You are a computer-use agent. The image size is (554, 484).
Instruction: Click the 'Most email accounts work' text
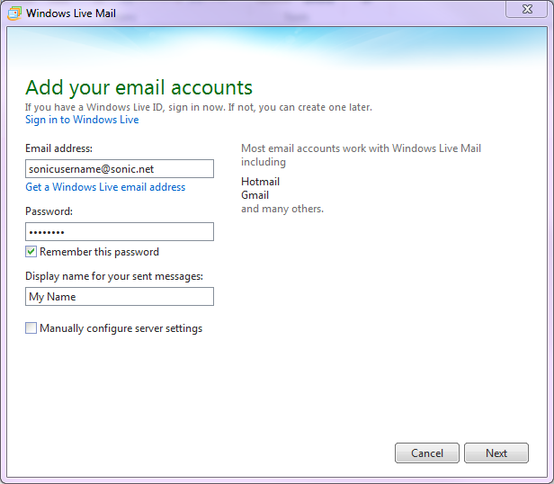(361, 155)
